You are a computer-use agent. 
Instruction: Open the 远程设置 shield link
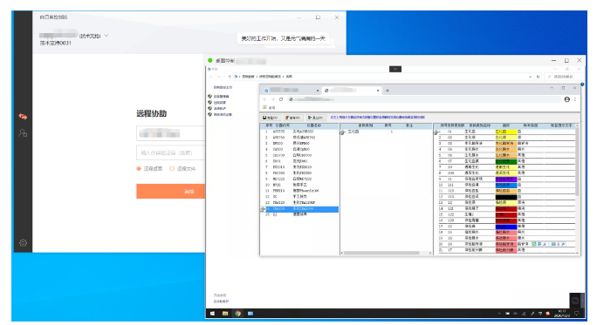coord(217,102)
